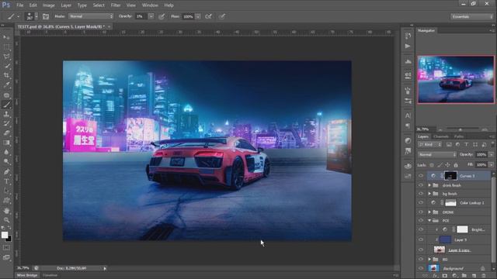Expand the bg finish group
497x279 pixels.
[x=429, y=194]
